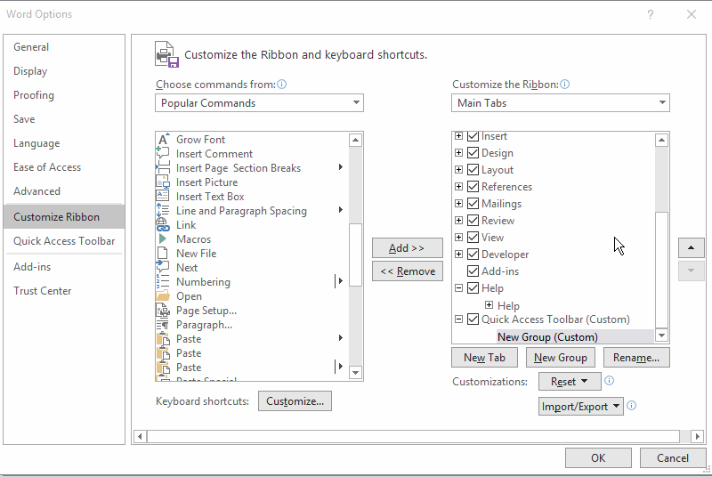Toggle the Quick Access Toolbar (Custom) checkbox
Image resolution: width=712 pixels, height=477 pixels.
point(473,319)
